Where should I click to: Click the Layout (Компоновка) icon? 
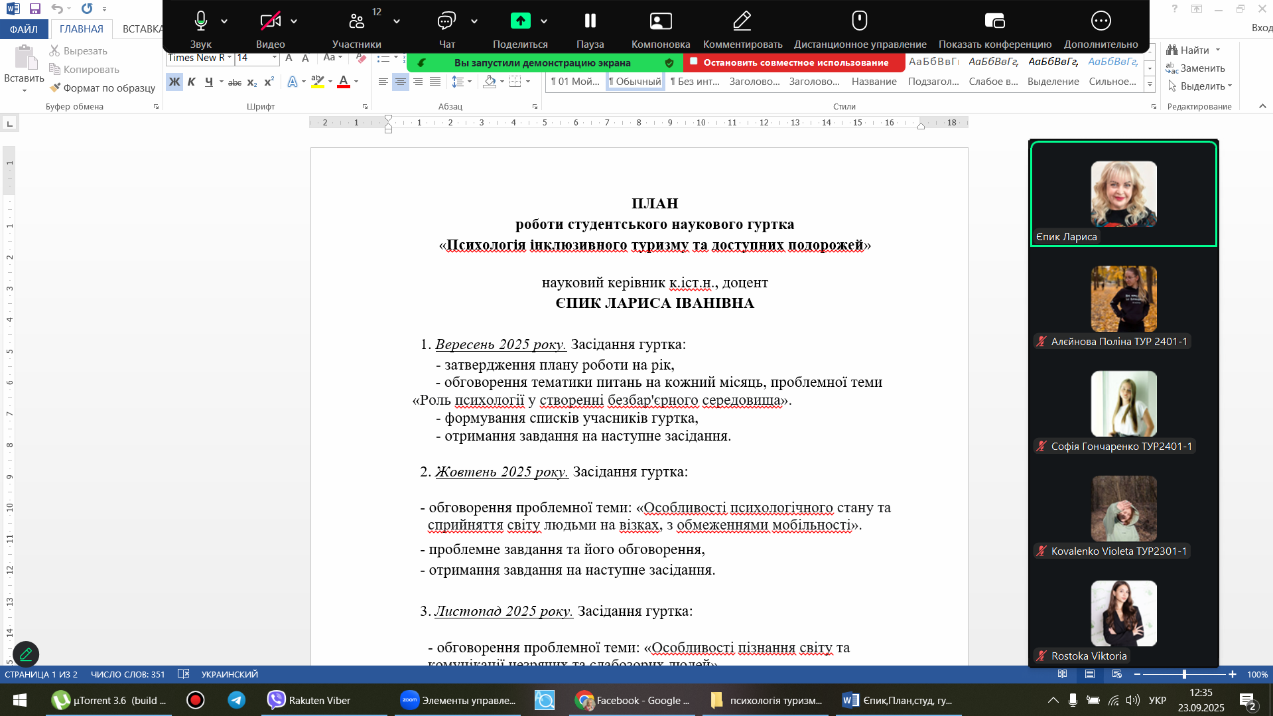(660, 21)
